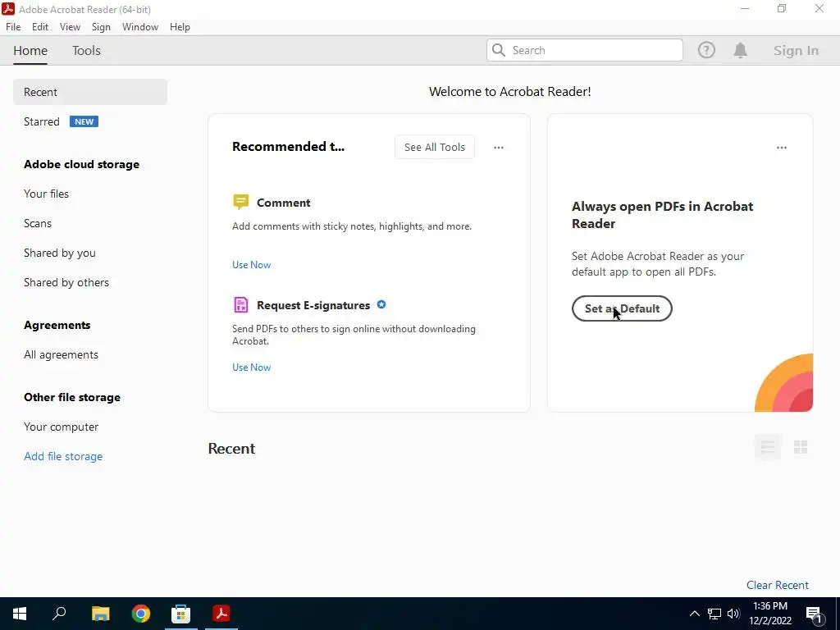Launch Google Chrome from the taskbar
The height and width of the screenshot is (630, 840).
pos(140,614)
